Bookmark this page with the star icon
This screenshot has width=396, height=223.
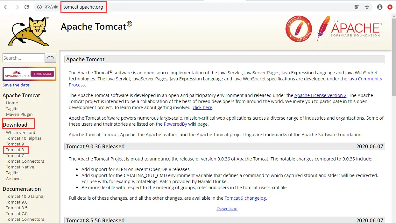pyautogui.click(x=367, y=7)
